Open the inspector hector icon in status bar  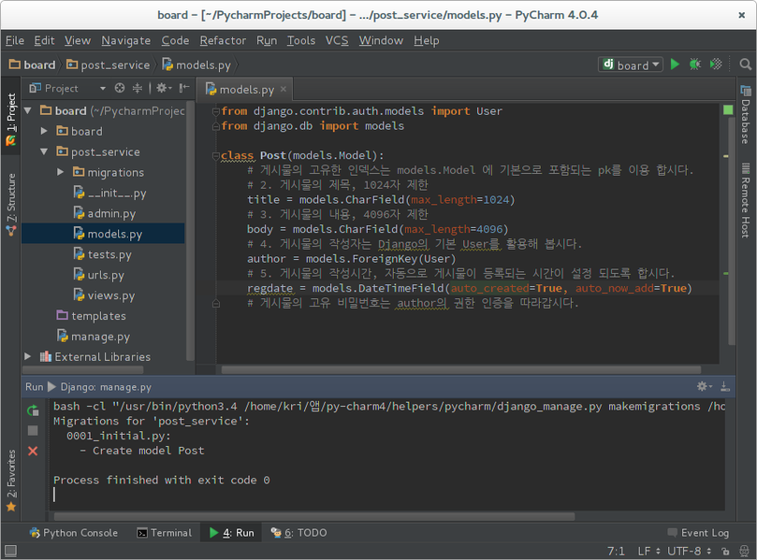(744, 551)
